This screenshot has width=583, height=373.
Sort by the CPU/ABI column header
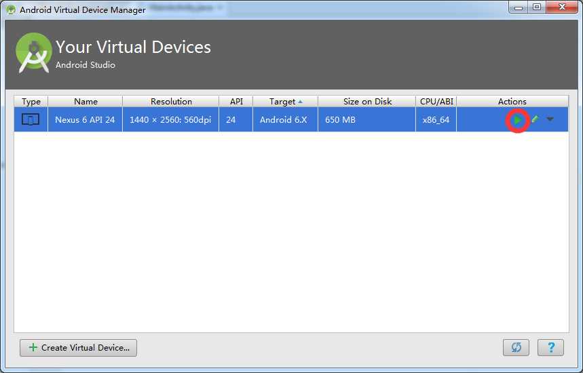tap(436, 102)
